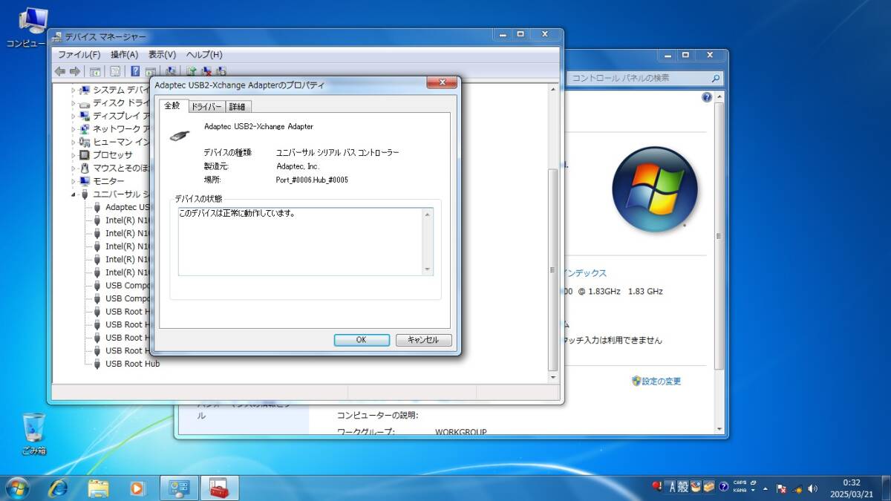891x501 pixels.
Task: Click the WORKGROUP text in Control Panel
Action: 460,431
